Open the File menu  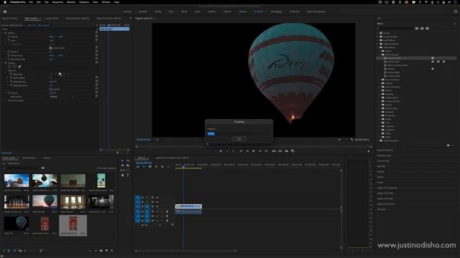tap(31, 2)
